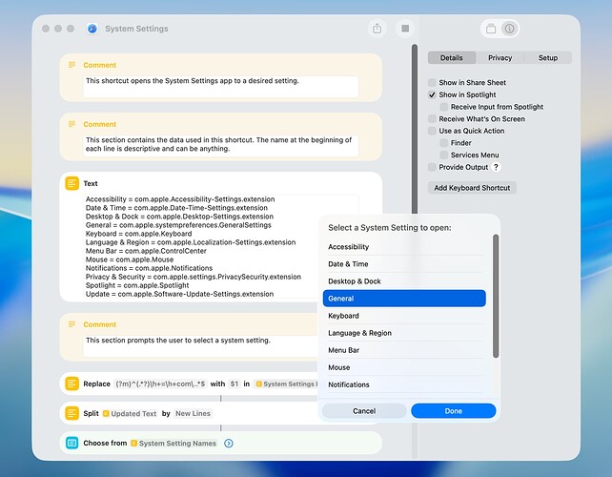Enable Show in Share Sheet
Screen dimensions: 612x477
click(x=432, y=82)
